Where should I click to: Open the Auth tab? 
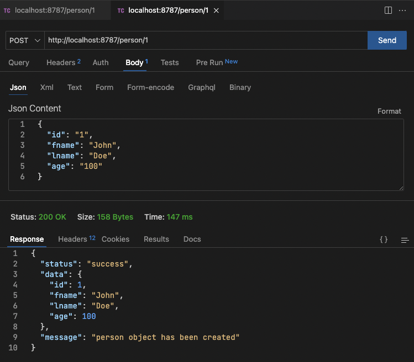[101, 62]
